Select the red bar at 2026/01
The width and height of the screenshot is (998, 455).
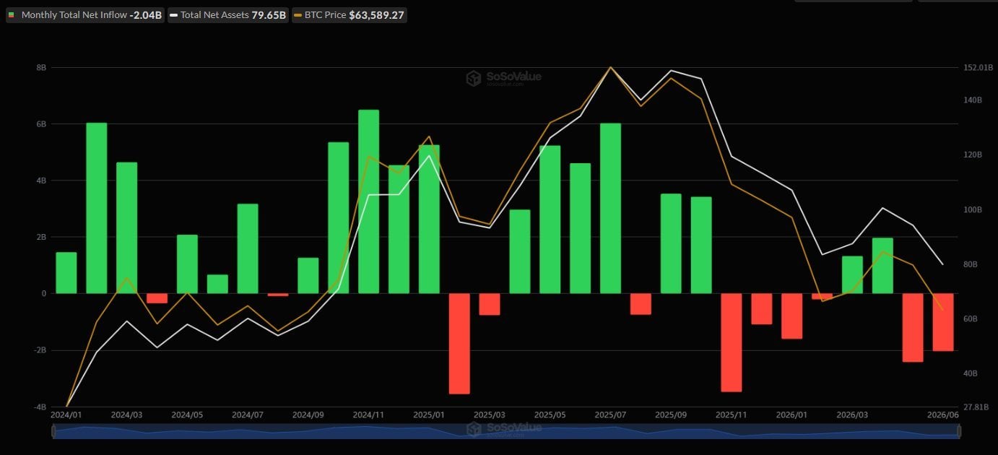tap(791, 316)
